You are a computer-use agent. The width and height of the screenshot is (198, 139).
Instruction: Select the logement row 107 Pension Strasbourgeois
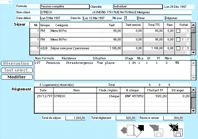pyautogui.click(x=113, y=63)
